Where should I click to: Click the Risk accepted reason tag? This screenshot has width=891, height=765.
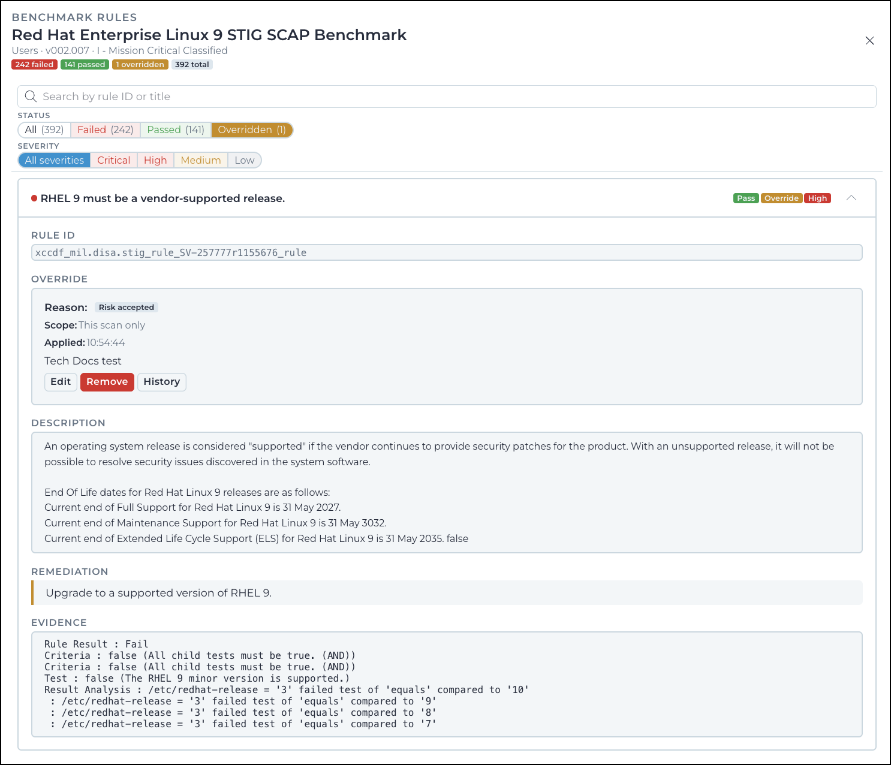127,308
